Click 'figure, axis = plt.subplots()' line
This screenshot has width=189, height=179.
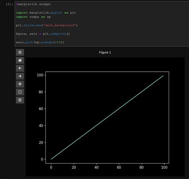(43, 34)
